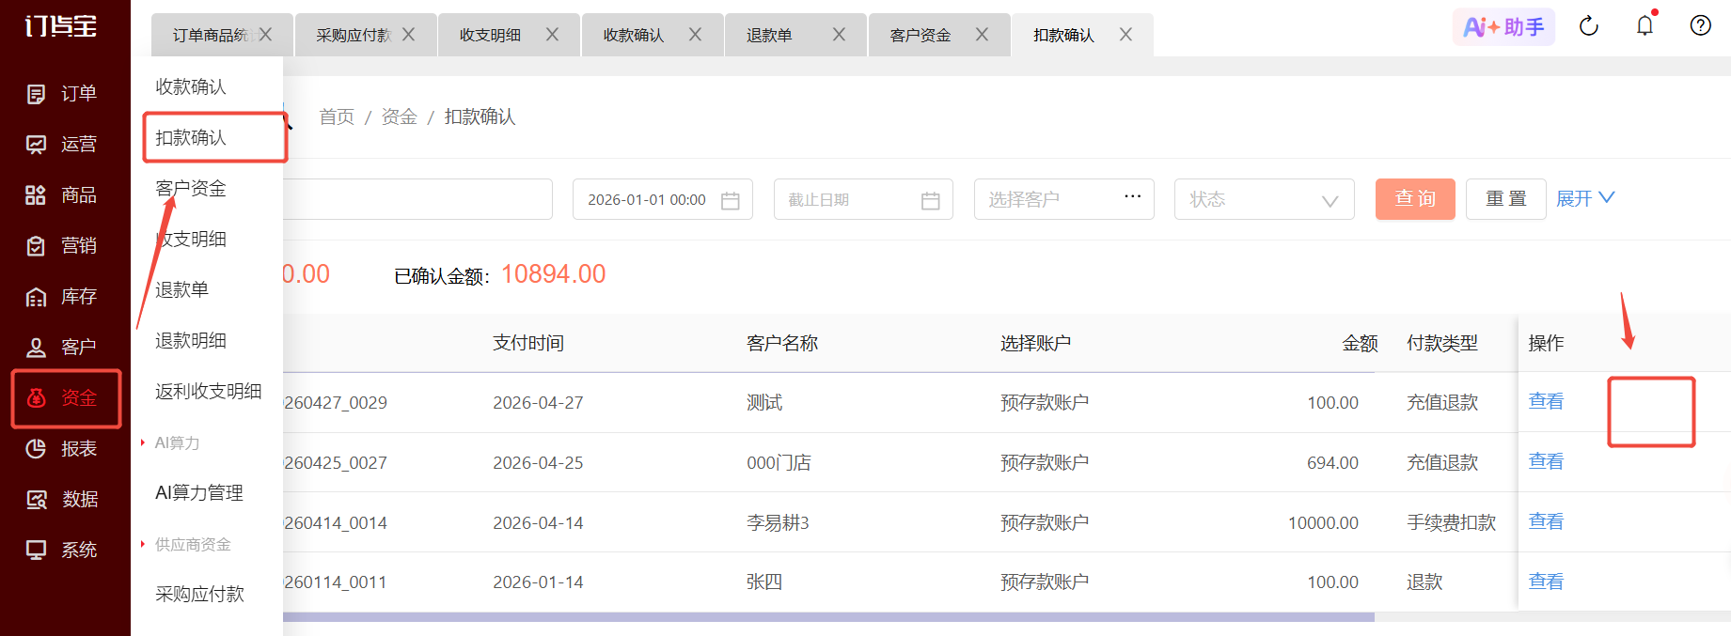Click the 已确认金额 value 10894.00

(554, 274)
